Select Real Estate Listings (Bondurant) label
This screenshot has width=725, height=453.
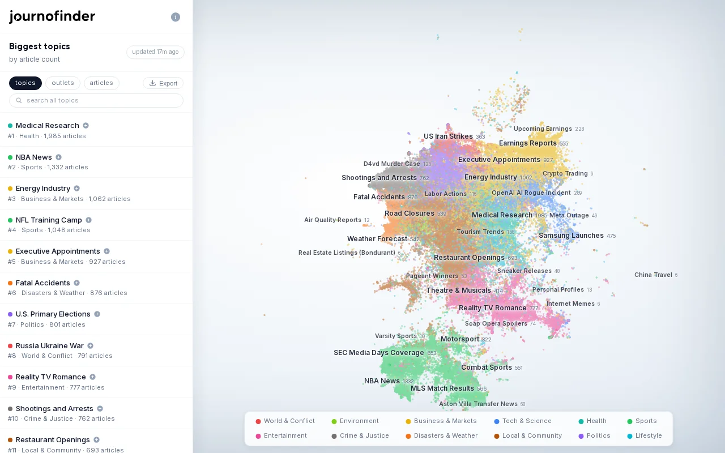tap(347, 253)
